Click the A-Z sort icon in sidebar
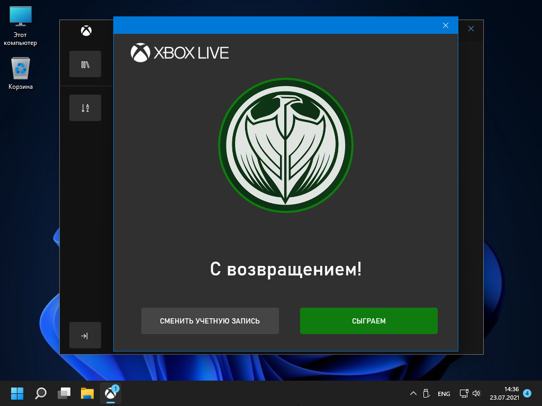542x406 pixels. coord(85,108)
